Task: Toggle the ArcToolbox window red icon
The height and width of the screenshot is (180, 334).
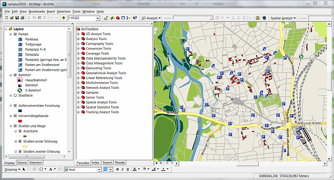Action: 118,18
